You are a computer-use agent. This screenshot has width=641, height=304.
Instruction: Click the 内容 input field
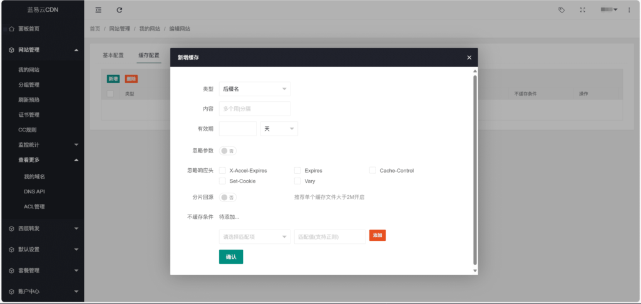tap(255, 109)
